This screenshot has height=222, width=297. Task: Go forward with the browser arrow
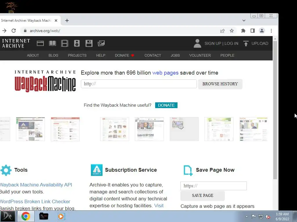[4, 31]
